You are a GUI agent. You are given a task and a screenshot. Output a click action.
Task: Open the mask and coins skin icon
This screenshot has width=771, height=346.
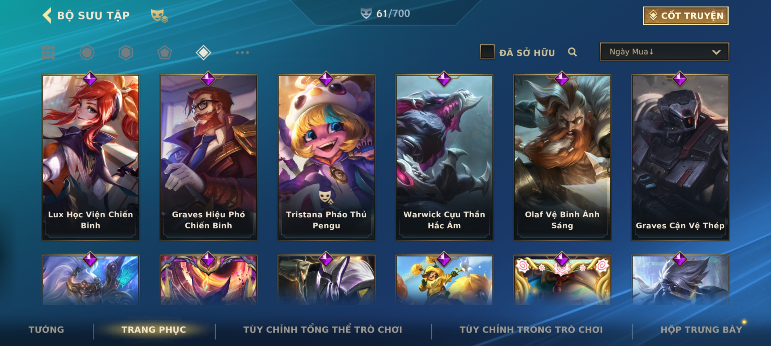pos(159,15)
